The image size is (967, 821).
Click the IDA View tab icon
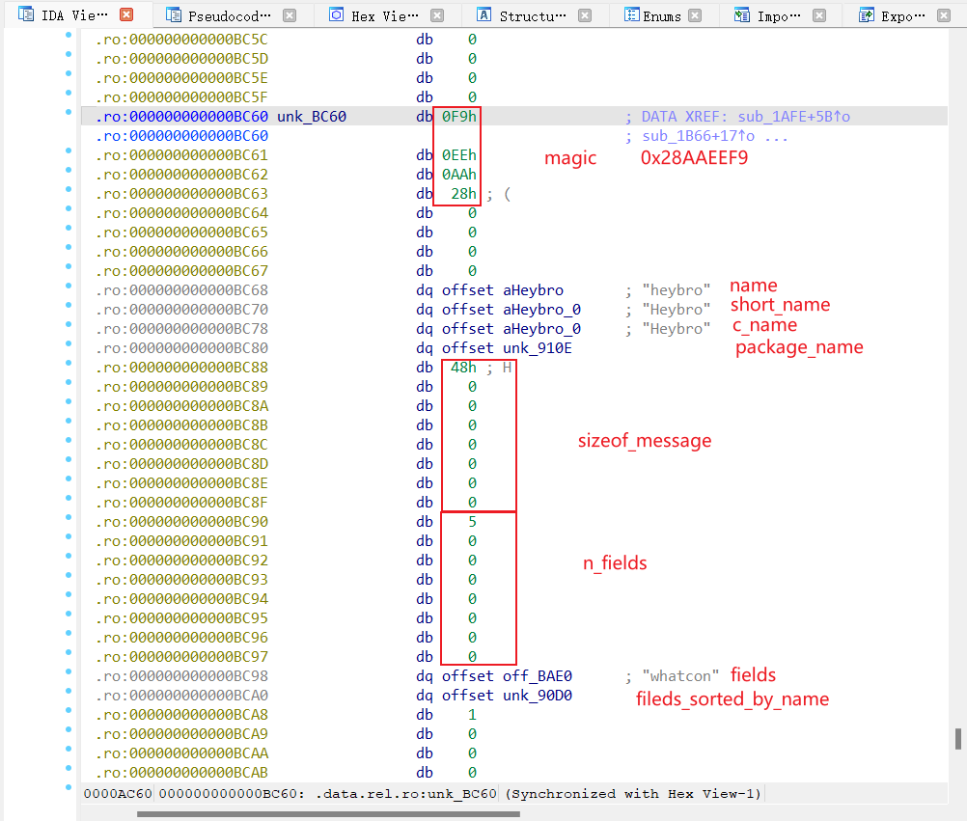click(x=26, y=15)
